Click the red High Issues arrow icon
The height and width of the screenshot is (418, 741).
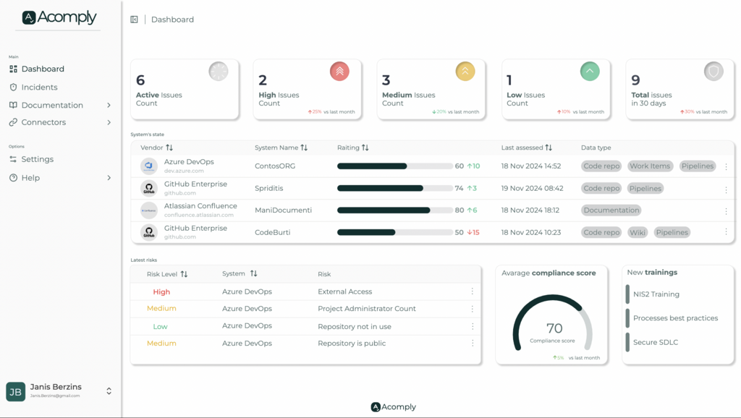(339, 71)
